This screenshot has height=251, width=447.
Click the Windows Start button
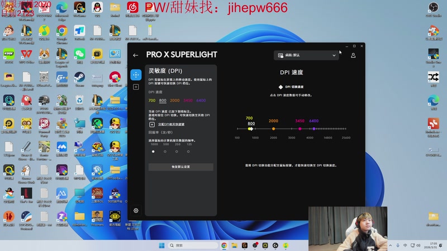click(x=161, y=245)
